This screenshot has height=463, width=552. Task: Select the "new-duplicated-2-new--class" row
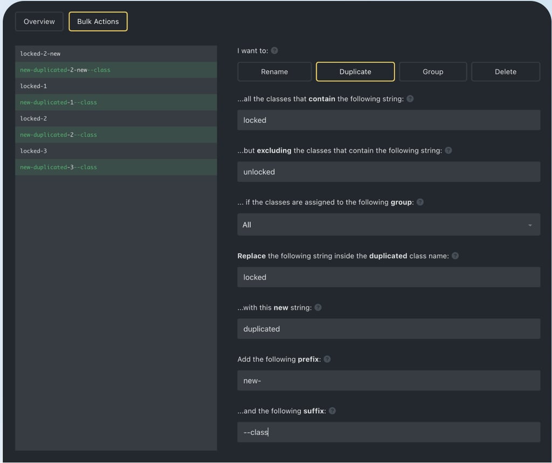click(116, 70)
